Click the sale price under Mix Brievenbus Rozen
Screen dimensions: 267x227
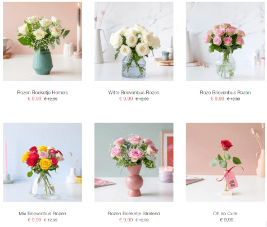[34, 220]
